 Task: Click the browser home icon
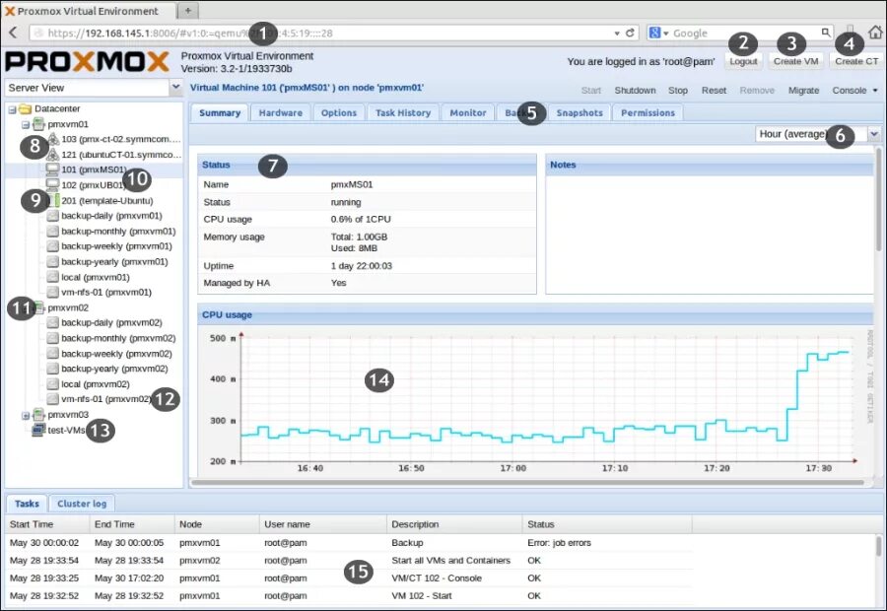(x=875, y=33)
